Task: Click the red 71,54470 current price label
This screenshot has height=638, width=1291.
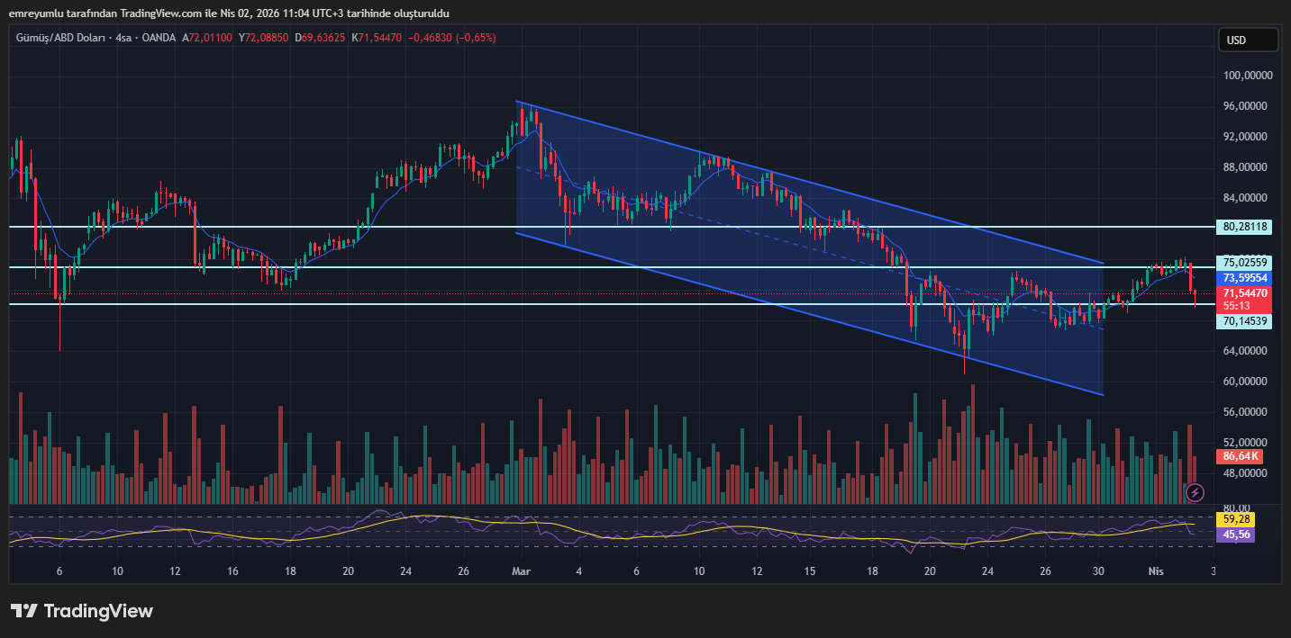Action: (x=1247, y=293)
